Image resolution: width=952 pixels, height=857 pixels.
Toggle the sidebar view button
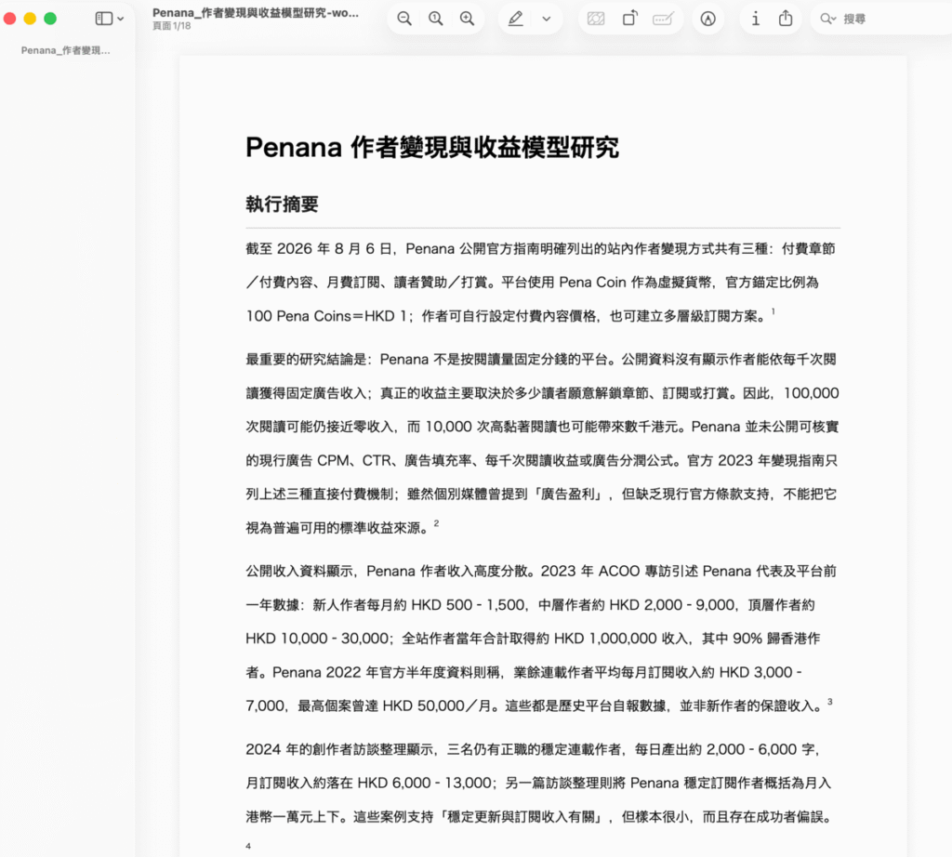[104, 19]
